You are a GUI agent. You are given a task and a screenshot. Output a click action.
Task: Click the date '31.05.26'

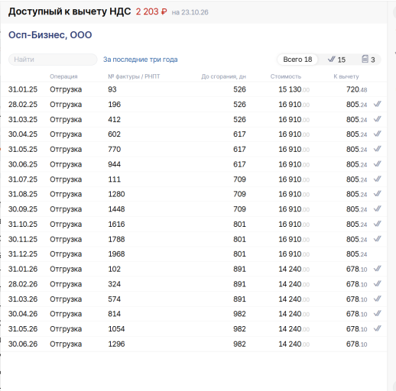[x=23, y=328]
